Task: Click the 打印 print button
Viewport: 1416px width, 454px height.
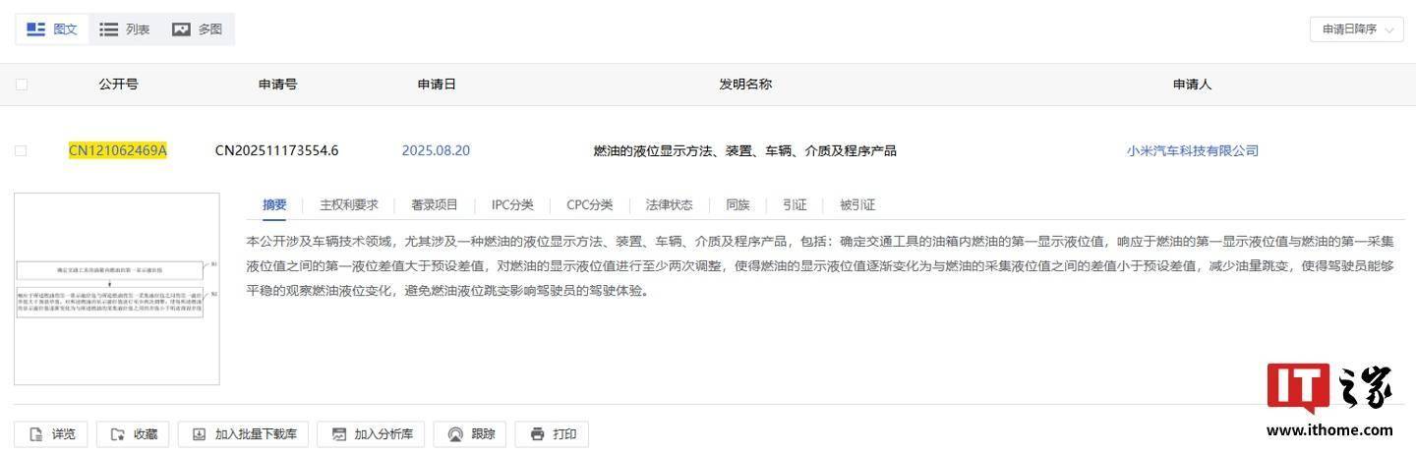Action: coord(552,433)
